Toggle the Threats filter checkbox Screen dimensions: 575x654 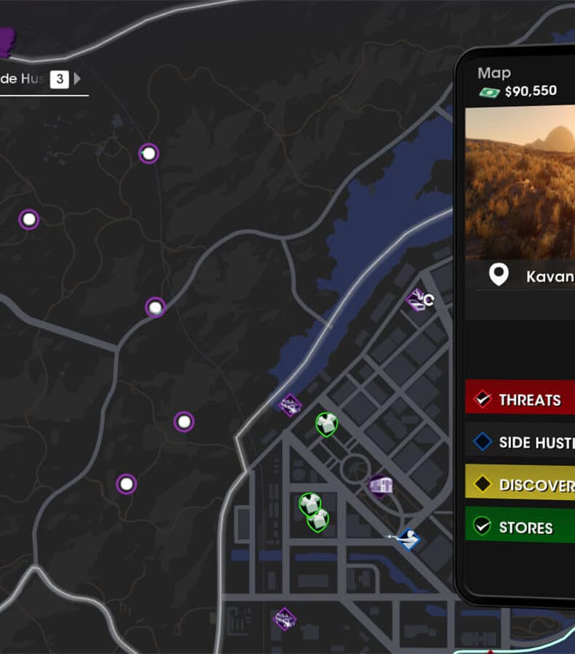(483, 399)
